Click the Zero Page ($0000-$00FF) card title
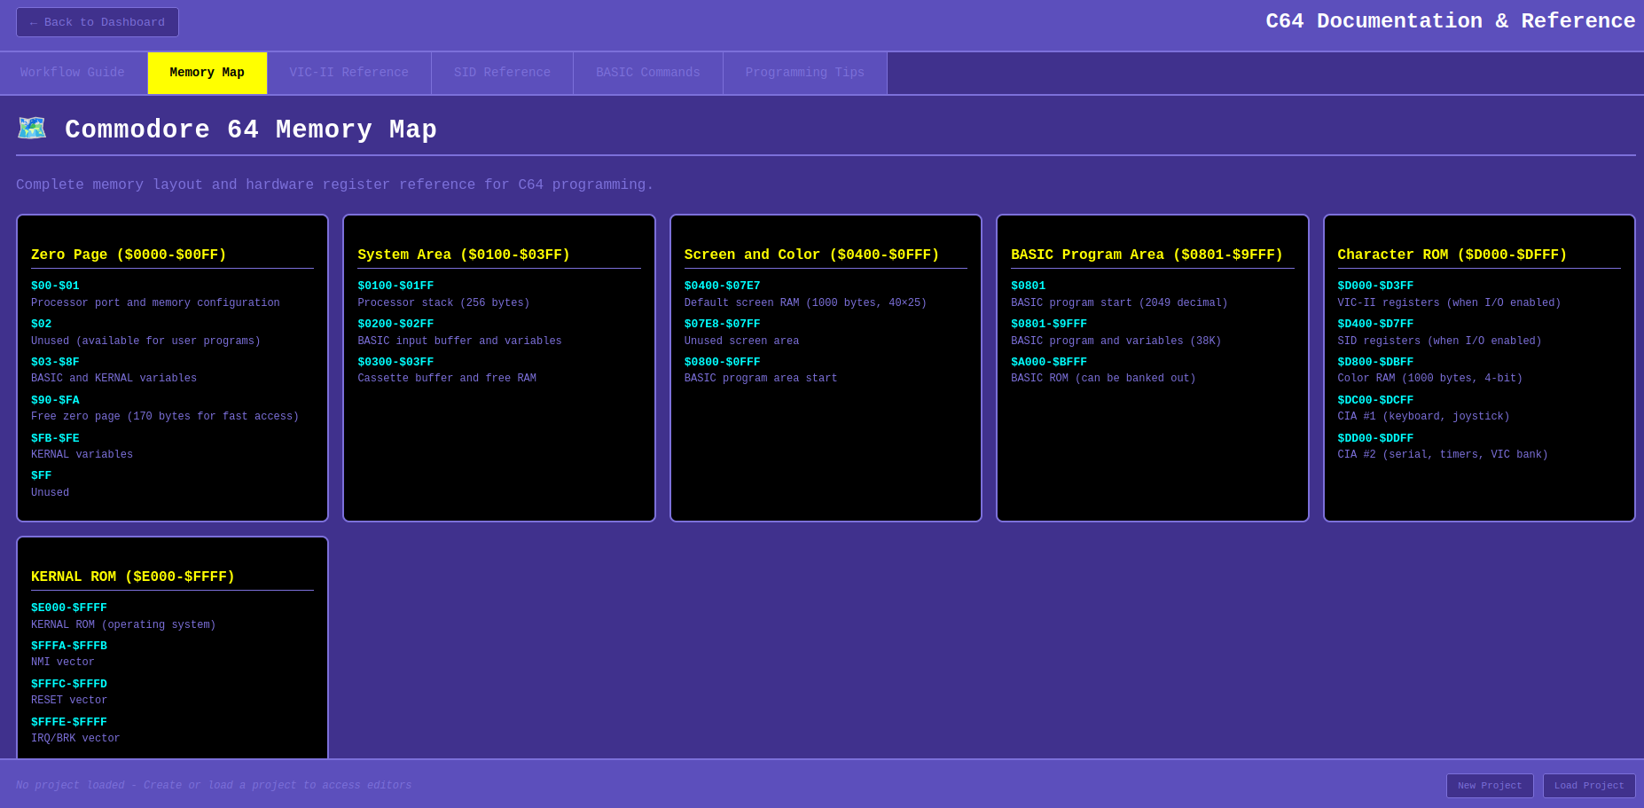The image size is (1644, 808). coord(129,255)
